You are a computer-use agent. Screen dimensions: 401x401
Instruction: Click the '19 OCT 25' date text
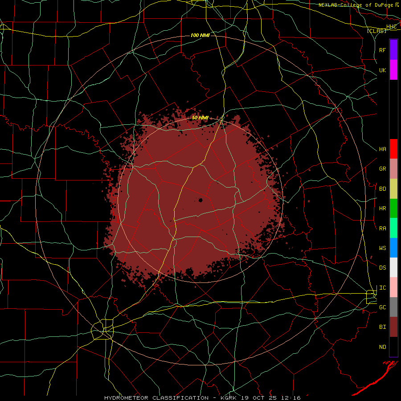pos(259,398)
